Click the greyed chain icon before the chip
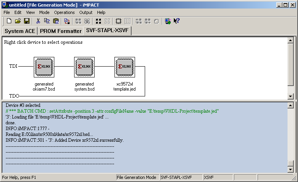The height and width of the screenshot is (182, 298). pyautogui.click(x=147, y=21)
